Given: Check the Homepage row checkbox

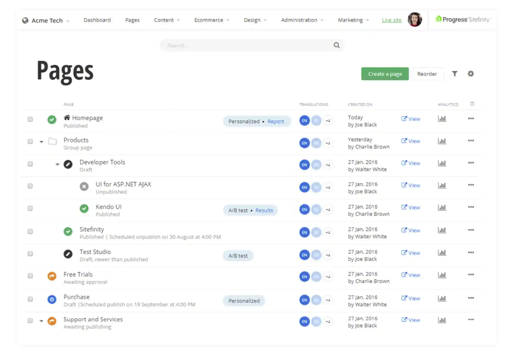Looking at the screenshot, I should click(30, 119).
